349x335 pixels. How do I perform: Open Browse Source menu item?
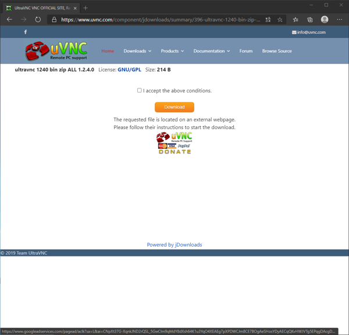(277, 51)
